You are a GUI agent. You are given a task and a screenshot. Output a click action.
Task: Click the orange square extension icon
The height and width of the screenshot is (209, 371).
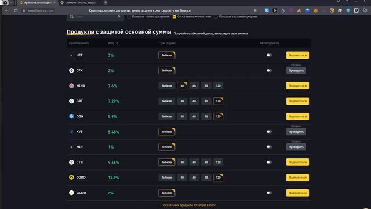pos(332,10)
